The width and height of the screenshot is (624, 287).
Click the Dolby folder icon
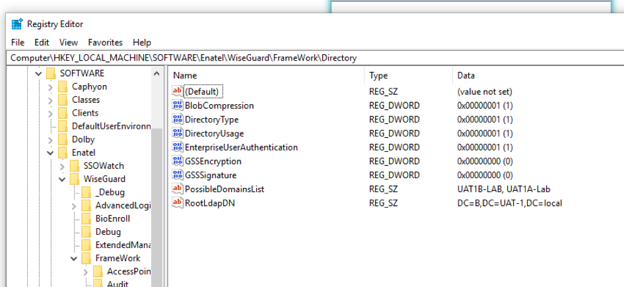63,139
